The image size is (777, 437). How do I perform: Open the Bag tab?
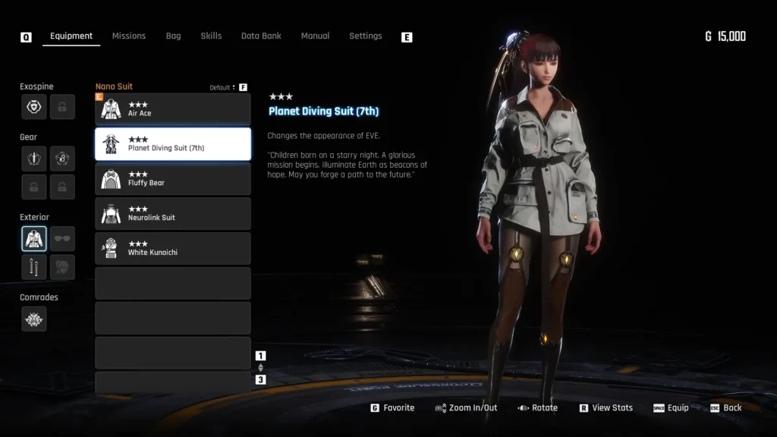(x=174, y=36)
